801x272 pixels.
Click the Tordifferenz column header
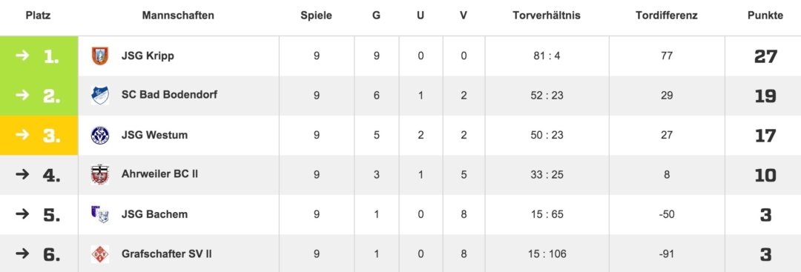[x=667, y=16]
